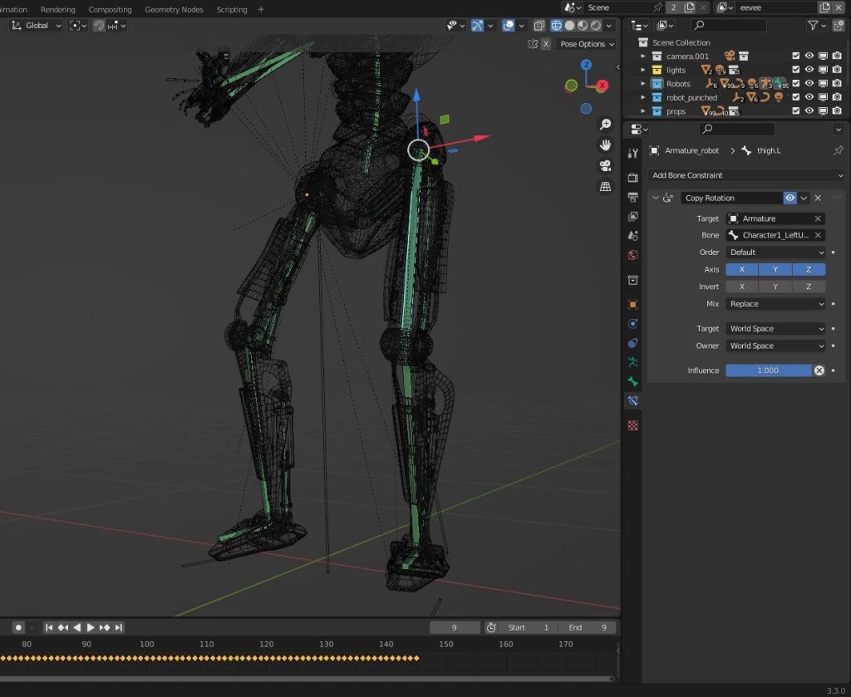This screenshot has height=697, width=851.
Task: Open the Scene properties tab
Action: pos(632,236)
